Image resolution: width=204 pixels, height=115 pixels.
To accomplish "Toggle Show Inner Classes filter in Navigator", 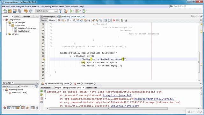I will (x=23, y=108).
